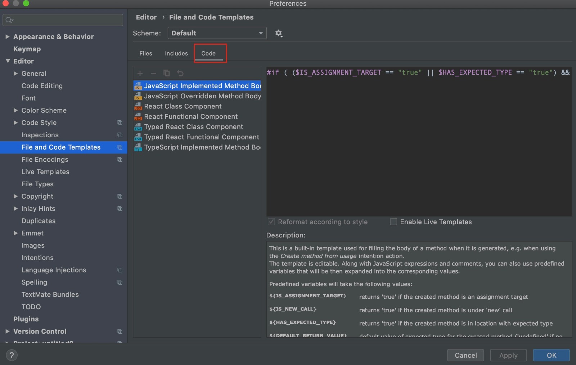The height and width of the screenshot is (365, 576).
Task: Click the Typed React Functional Component TSX icon
Action: click(138, 137)
